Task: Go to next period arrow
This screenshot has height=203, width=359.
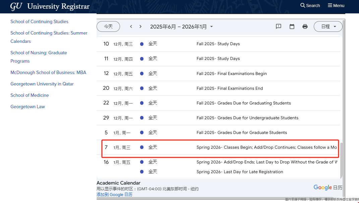Action: tap(140, 26)
